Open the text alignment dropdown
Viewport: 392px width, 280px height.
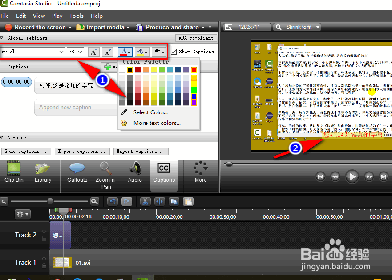pyautogui.click(x=159, y=52)
